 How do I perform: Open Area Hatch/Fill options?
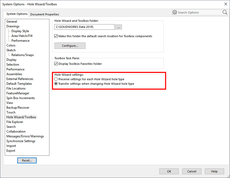(22, 36)
